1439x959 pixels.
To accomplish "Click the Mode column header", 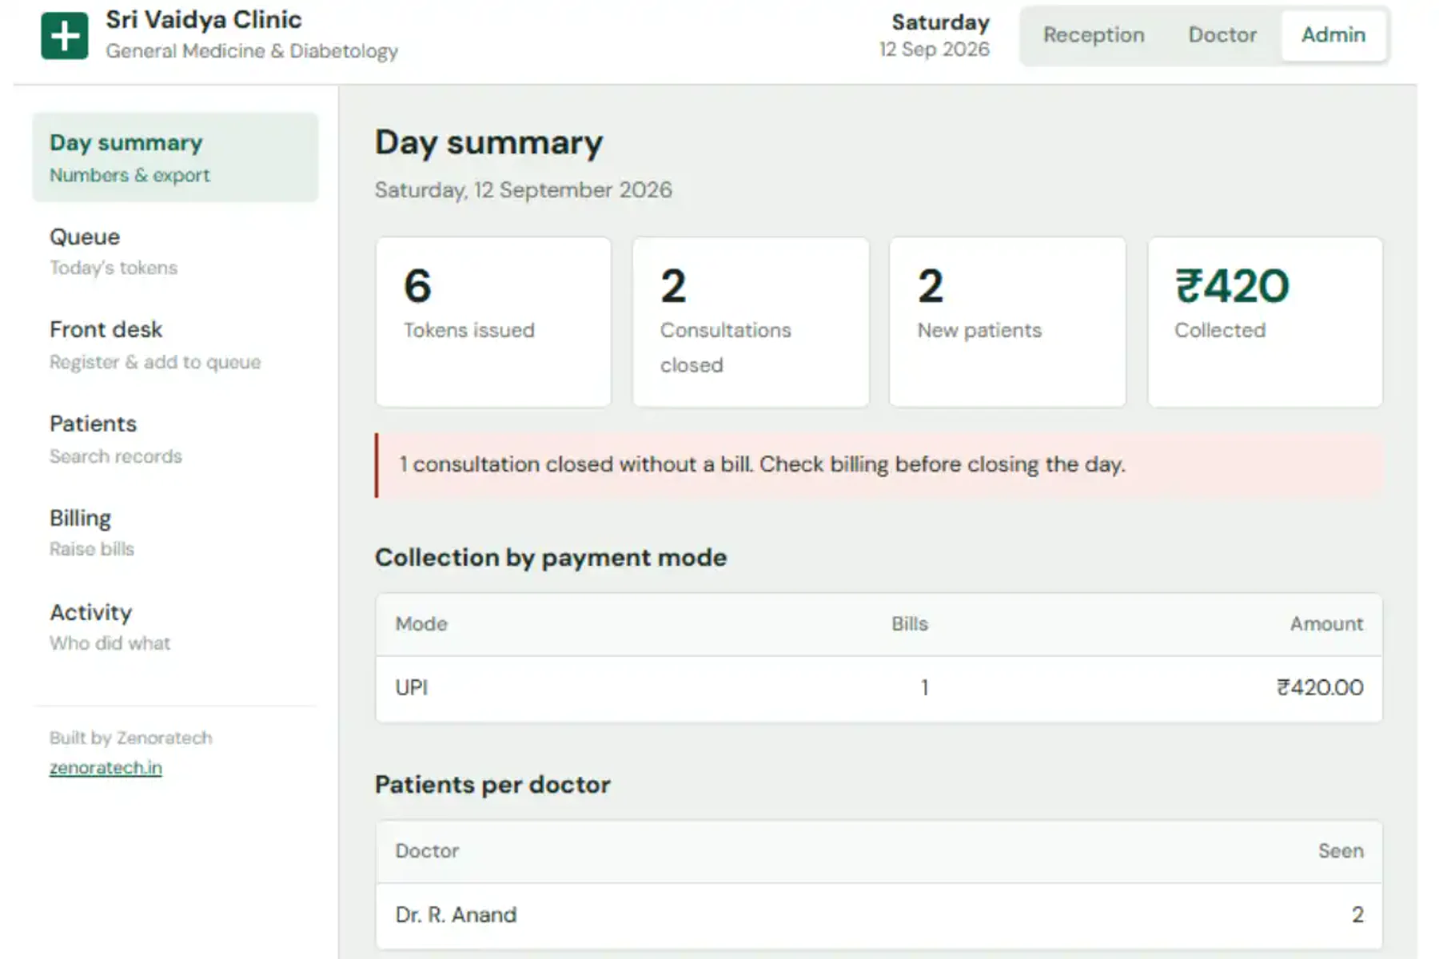I will 421,624.
